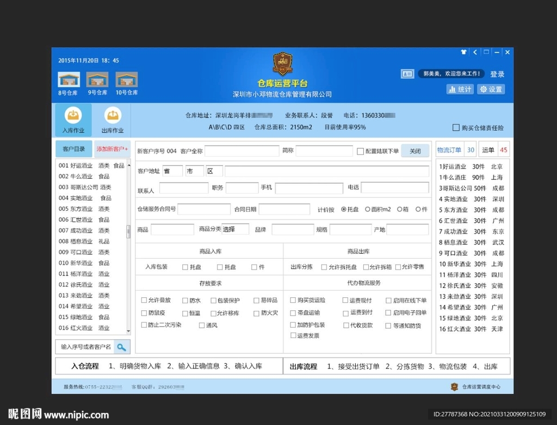The image size is (557, 425).
Task: Select the 入库作业 operation icon
Action: pos(73,117)
